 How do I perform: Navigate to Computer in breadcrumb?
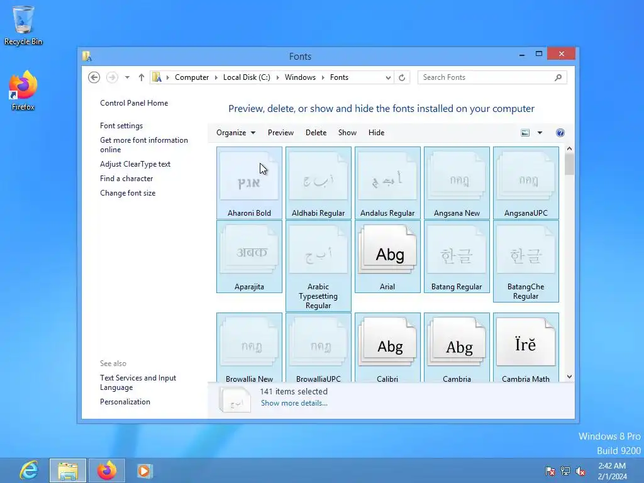point(192,77)
